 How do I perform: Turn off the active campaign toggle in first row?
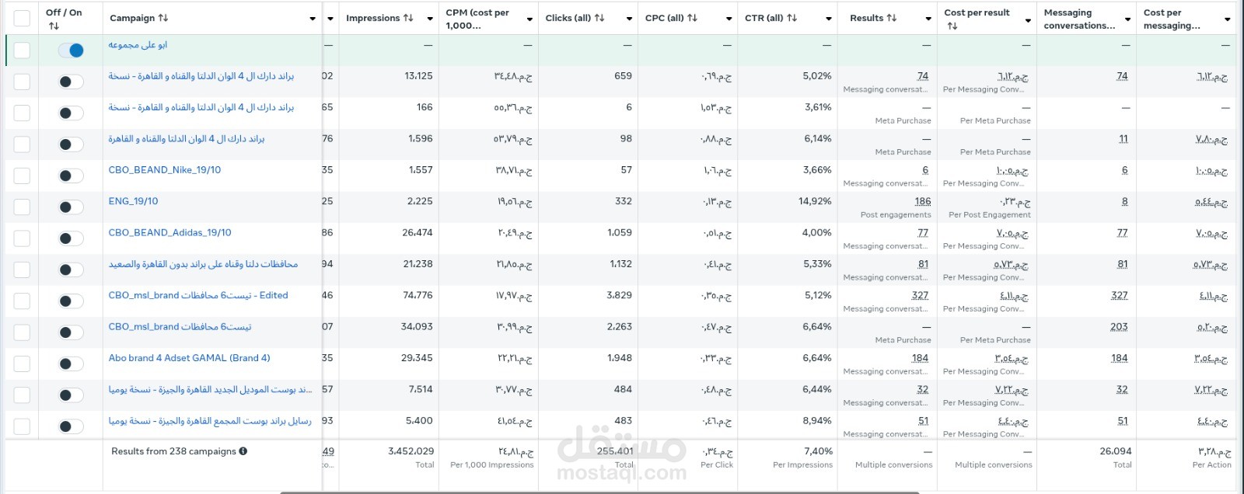(x=71, y=50)
